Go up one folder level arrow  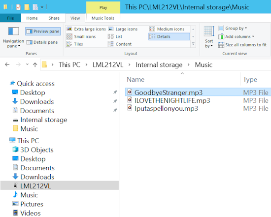point(35,65)
